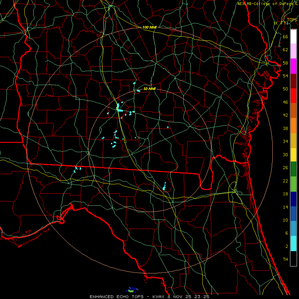Click the dark green legend swatch
Viewport: 299px width, 299px height.
tap(293, 169)
